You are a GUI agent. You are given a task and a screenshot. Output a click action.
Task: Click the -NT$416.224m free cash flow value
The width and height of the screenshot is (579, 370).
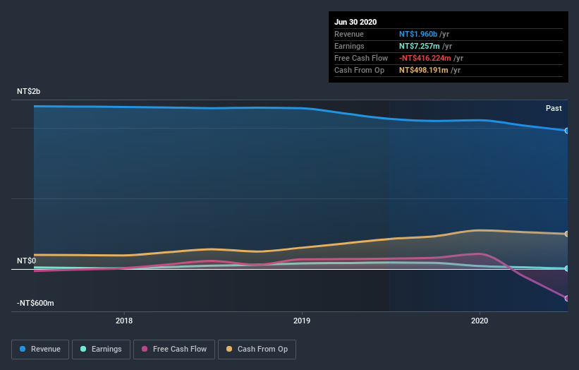coord(425,58)
